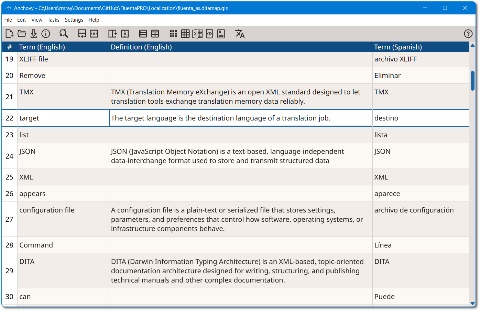The width and height of the screenshot is (480, 311).
Task: Select the 'Eliminar' Spanish cell
Action: click(x=421, y=76)
